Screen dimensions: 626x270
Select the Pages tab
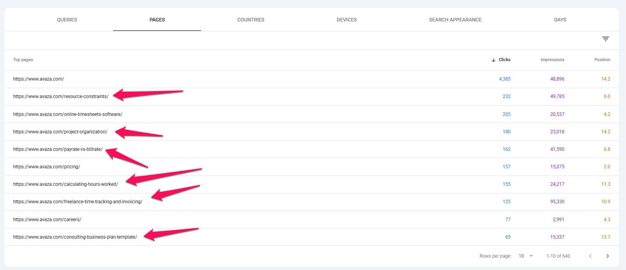click(157, 19)
